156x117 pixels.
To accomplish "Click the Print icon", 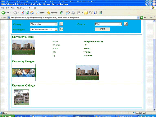I will point(73,13).
